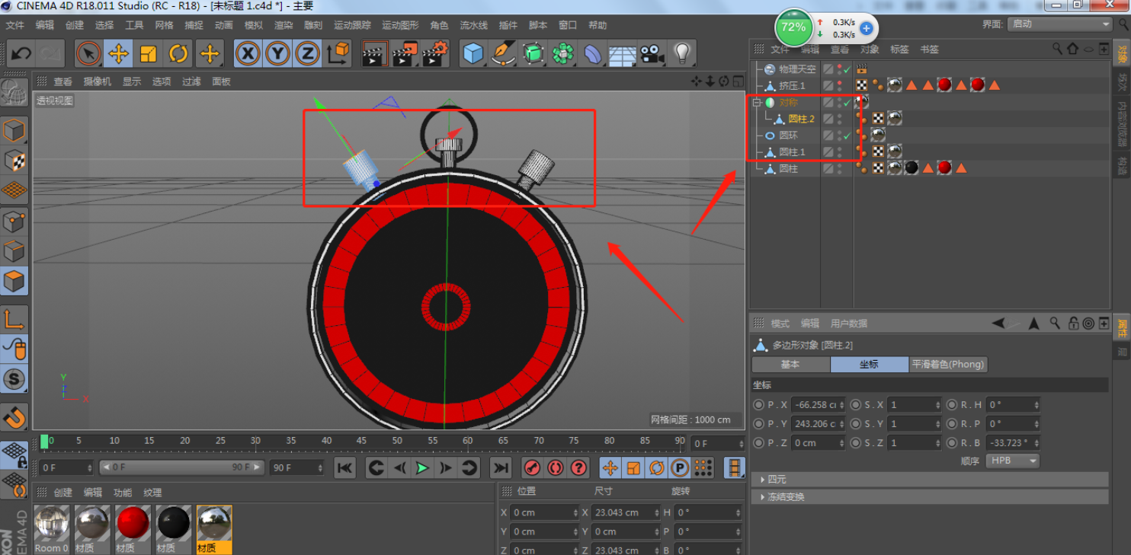Toggle the green check of 对称 object
This screenshot has width=1131, height=555.
847,103
